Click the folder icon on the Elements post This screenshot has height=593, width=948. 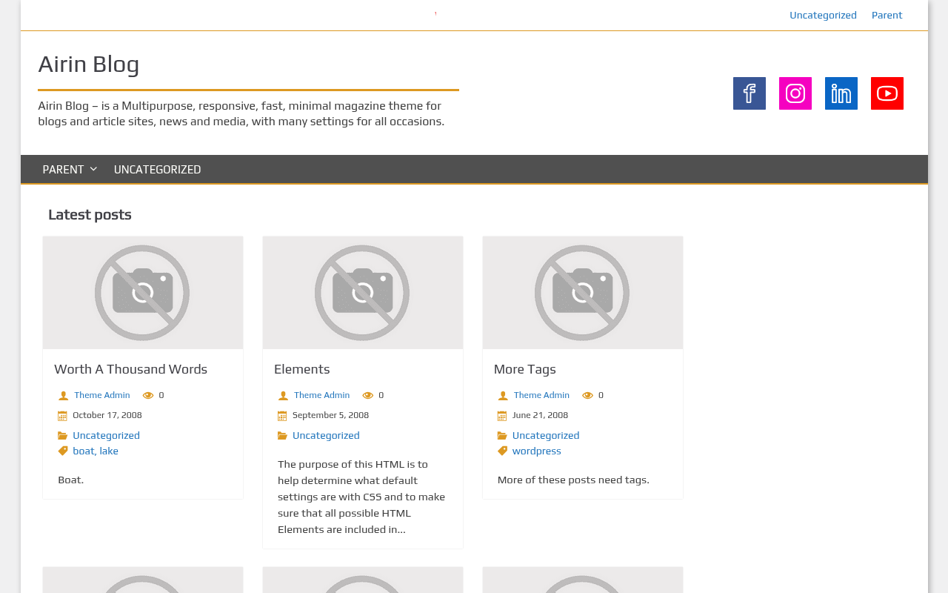[x=282, y=436]
